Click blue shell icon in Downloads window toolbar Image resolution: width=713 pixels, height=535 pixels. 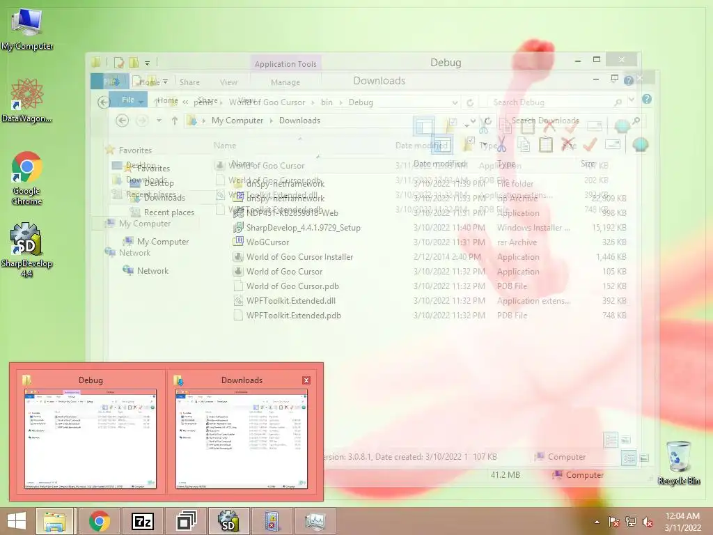[x=641, y=145]
